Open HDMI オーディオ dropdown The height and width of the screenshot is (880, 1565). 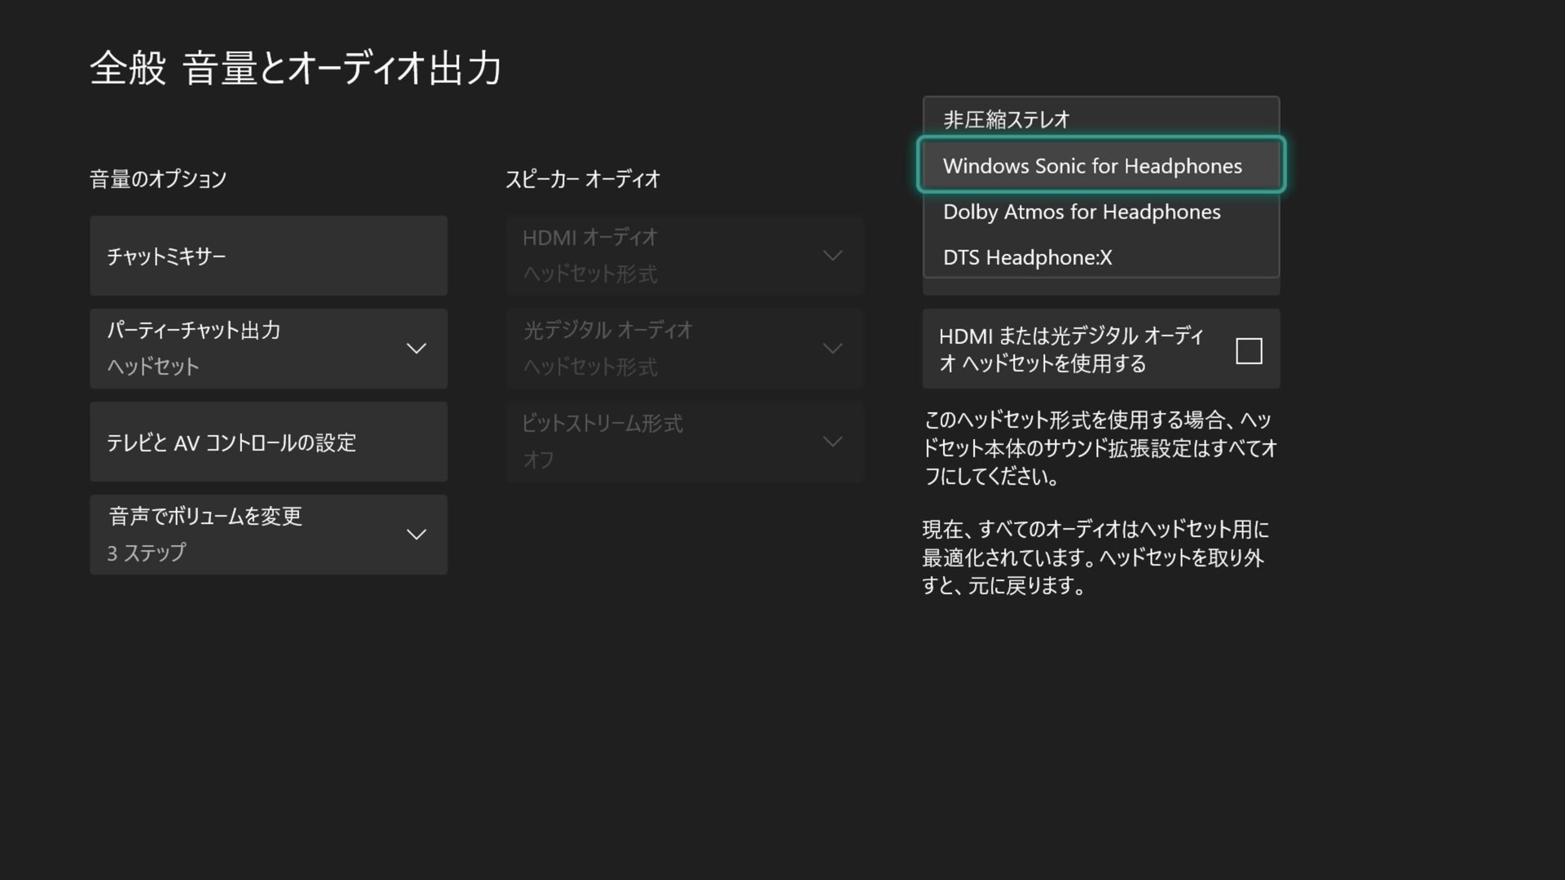(685, 256)
